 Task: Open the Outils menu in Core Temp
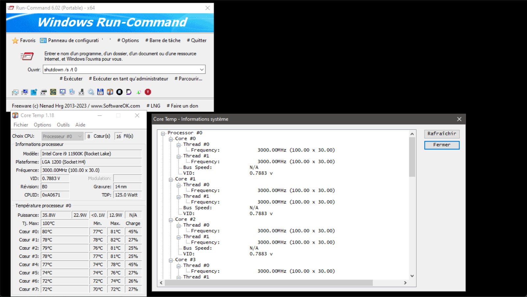point(63,125)
